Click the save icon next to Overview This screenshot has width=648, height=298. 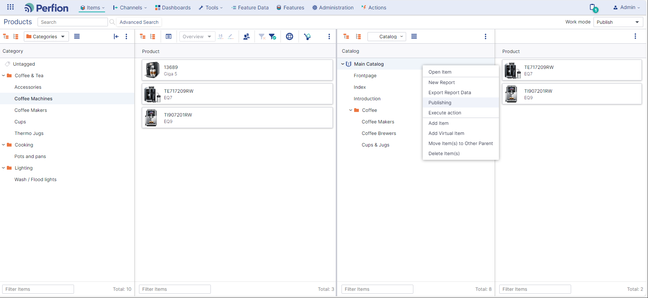221,36
